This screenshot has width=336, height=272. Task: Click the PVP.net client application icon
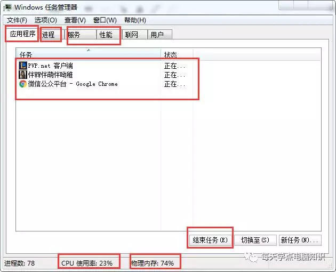coord(23,66)
